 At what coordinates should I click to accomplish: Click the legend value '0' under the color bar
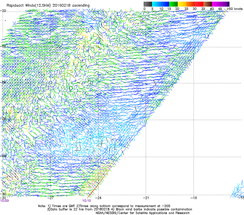[x=144, y=9]
